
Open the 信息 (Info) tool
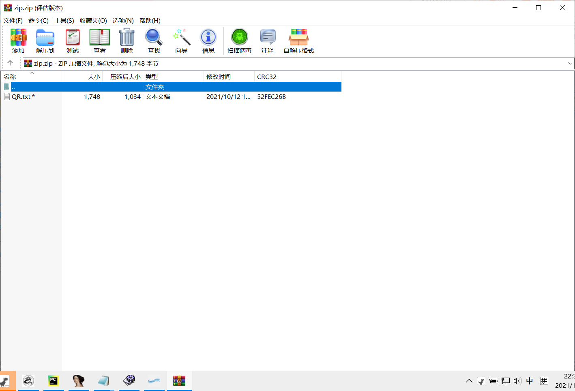(208, 41)
